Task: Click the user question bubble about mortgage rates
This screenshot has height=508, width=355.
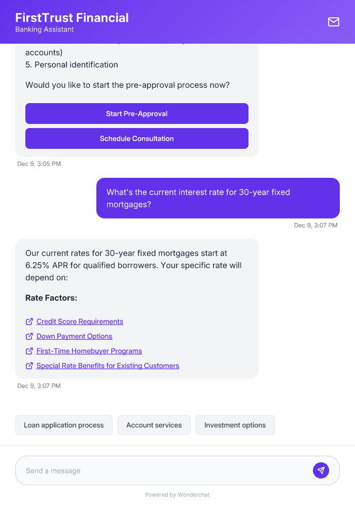Action: pos(218,198)
